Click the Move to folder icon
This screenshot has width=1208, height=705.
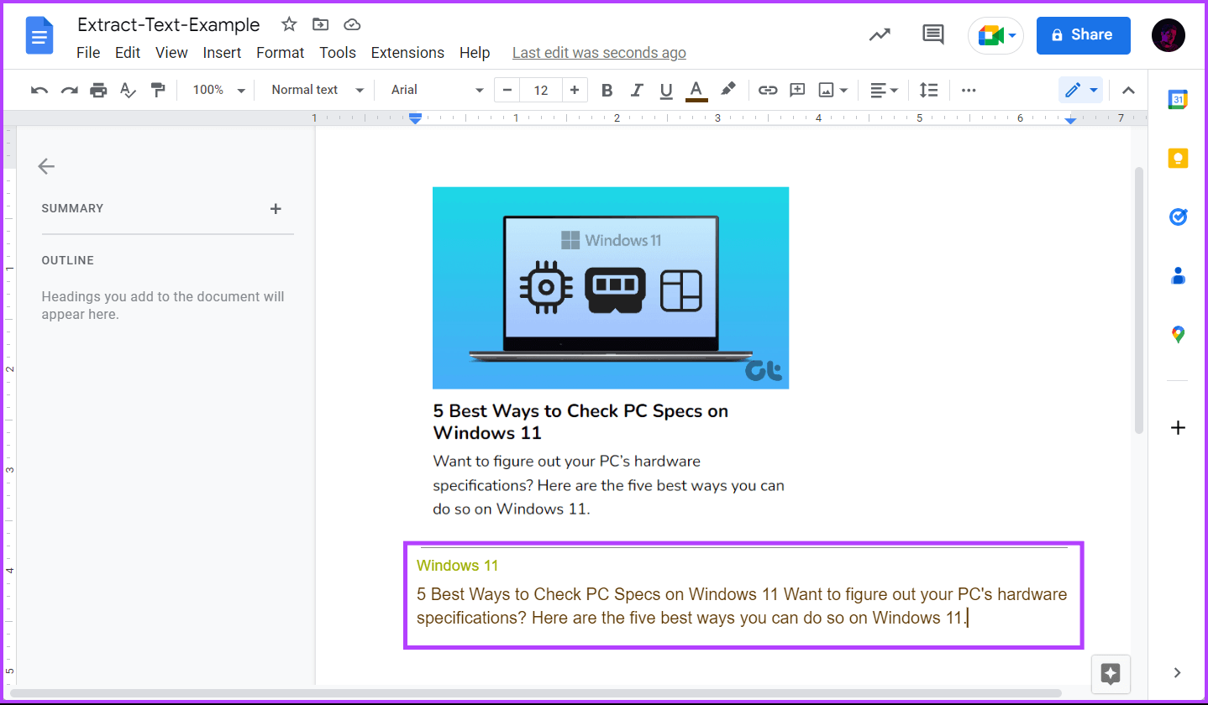click(x=320, y=24)
